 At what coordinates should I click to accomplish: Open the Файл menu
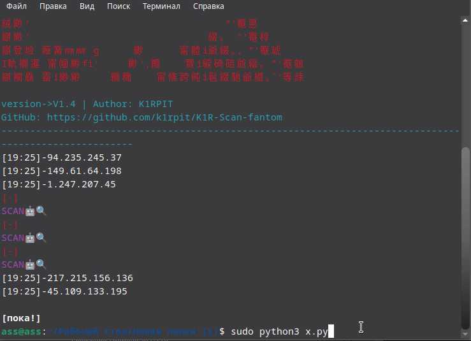click(x=17, y=6)
